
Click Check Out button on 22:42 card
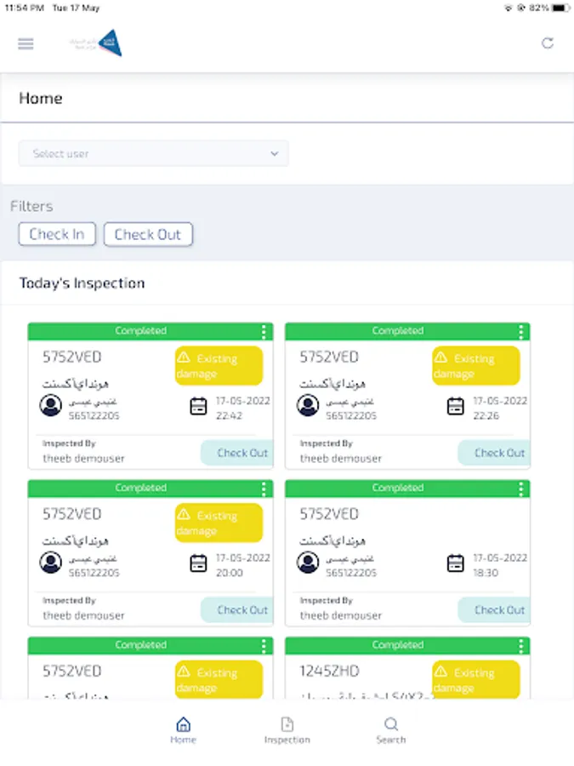point(237,453)
